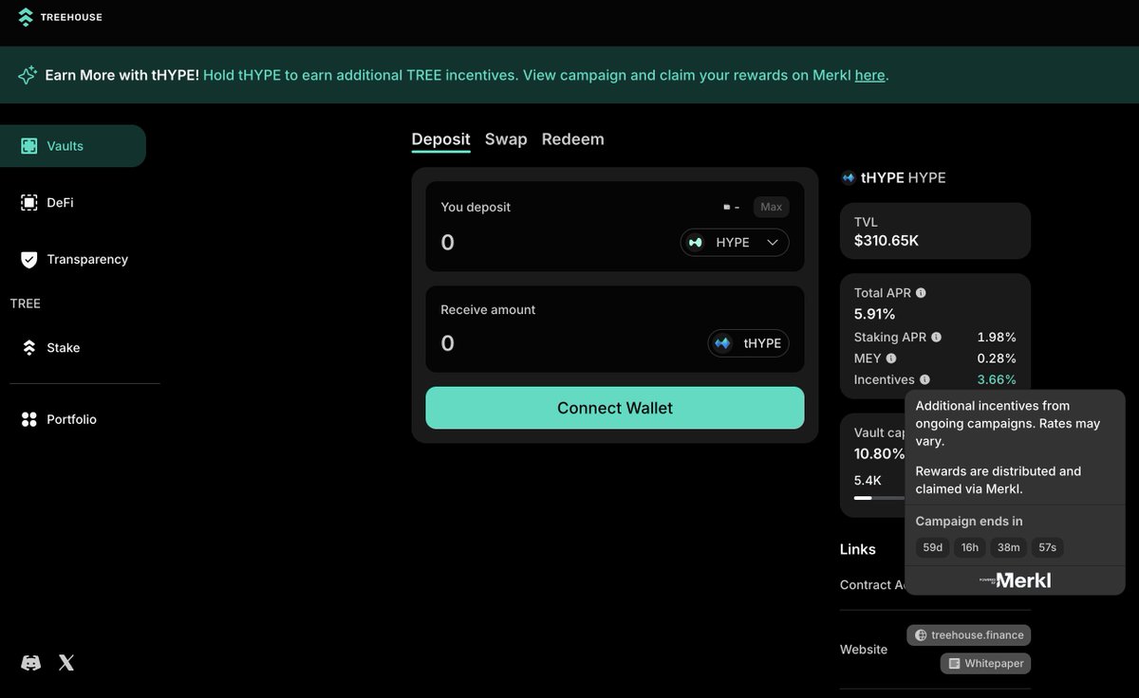Click the Staking APR info icon
Viewport: 1139px width, 698px height.
936,337
